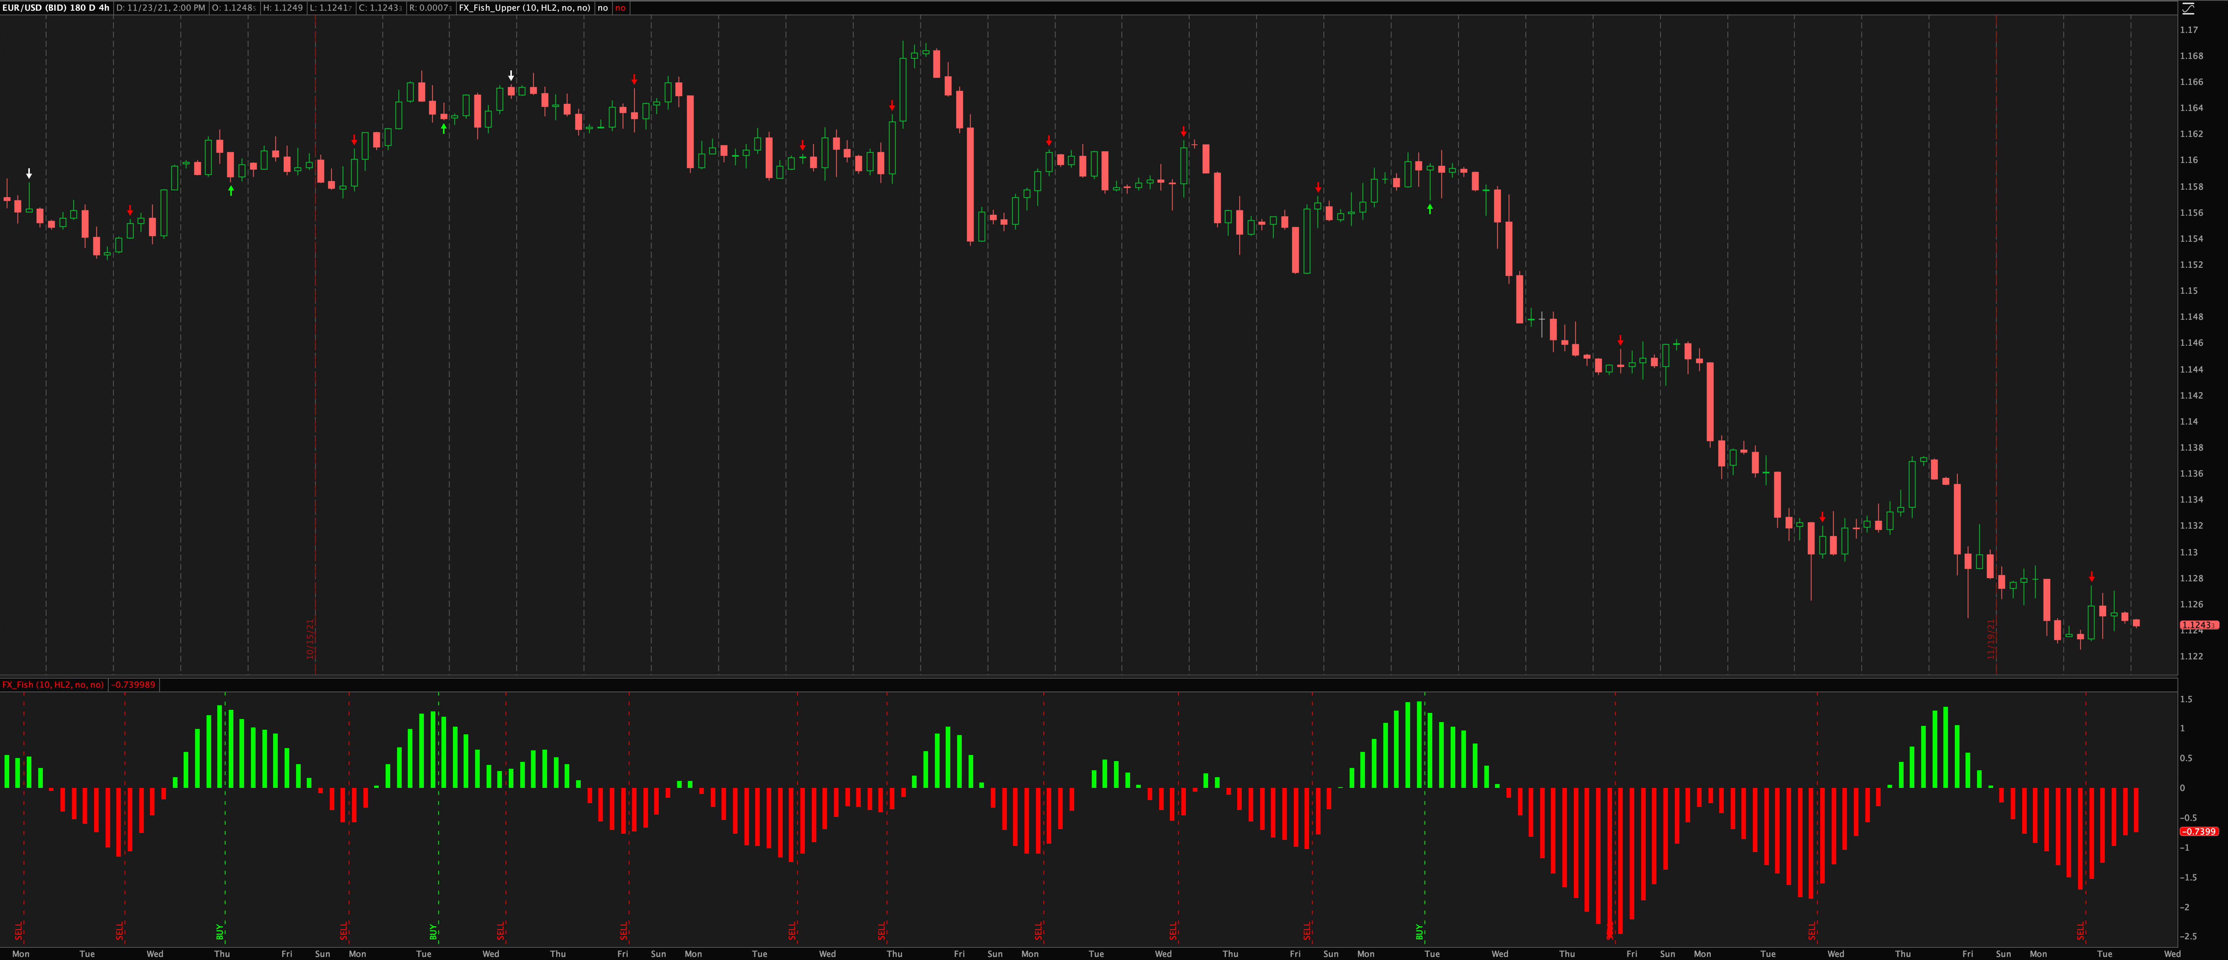This screenshot has height=960, width=2228.
Task: Click the Open price value O: 1.1248
Action: point(235,8)
